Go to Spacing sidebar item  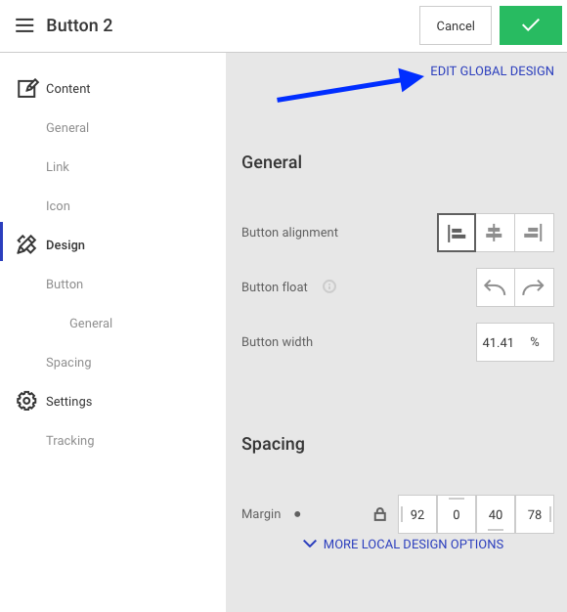[68, 362]
